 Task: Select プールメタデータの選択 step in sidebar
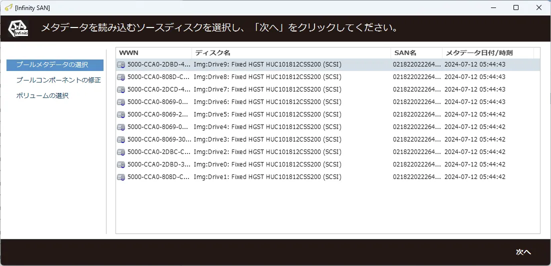tap(55, 65)
